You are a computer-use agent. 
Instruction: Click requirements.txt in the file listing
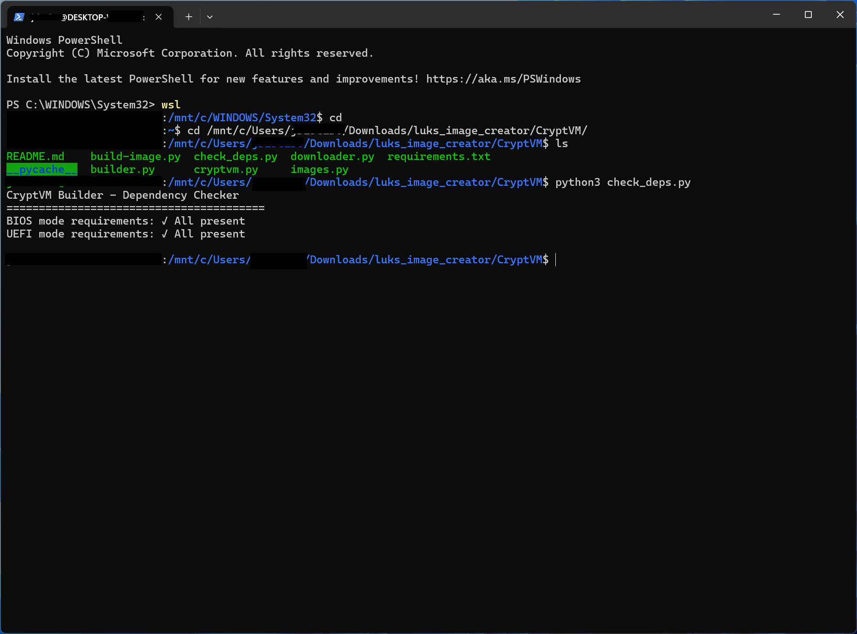[x=439, y=156]
